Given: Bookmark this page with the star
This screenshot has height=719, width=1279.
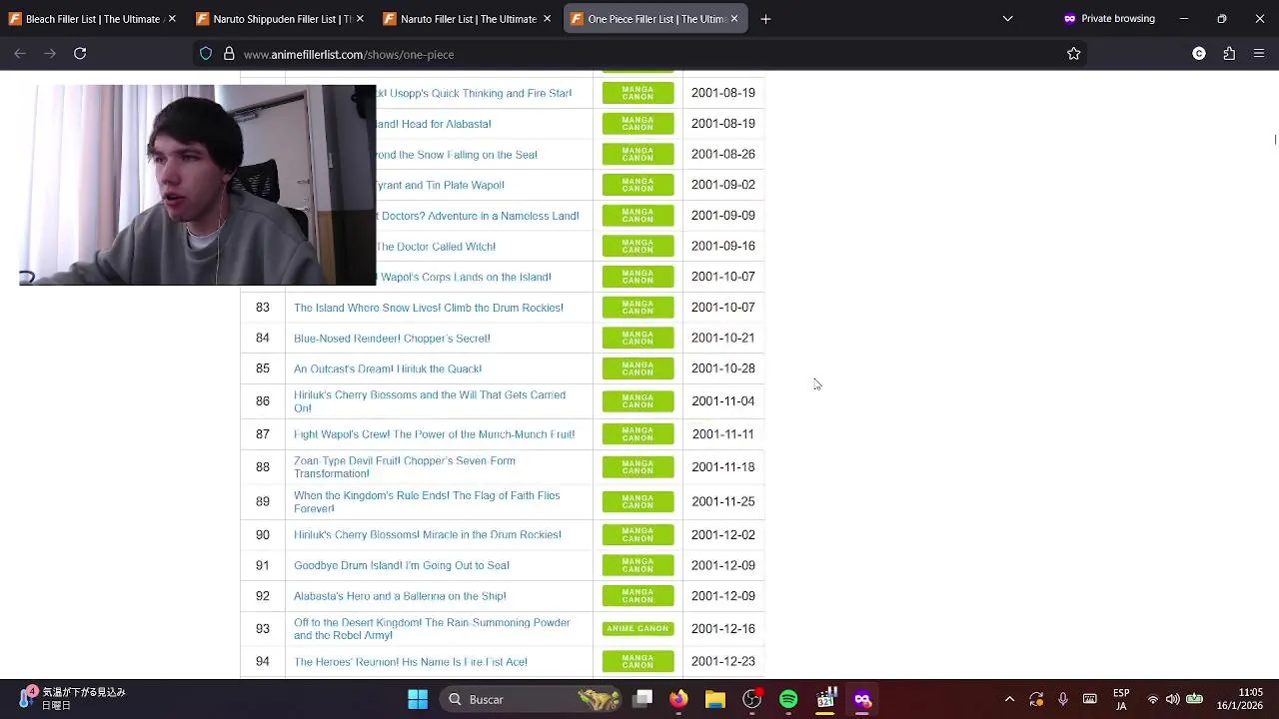Looking at the screenshot, I should click(x=1073, y=54).
